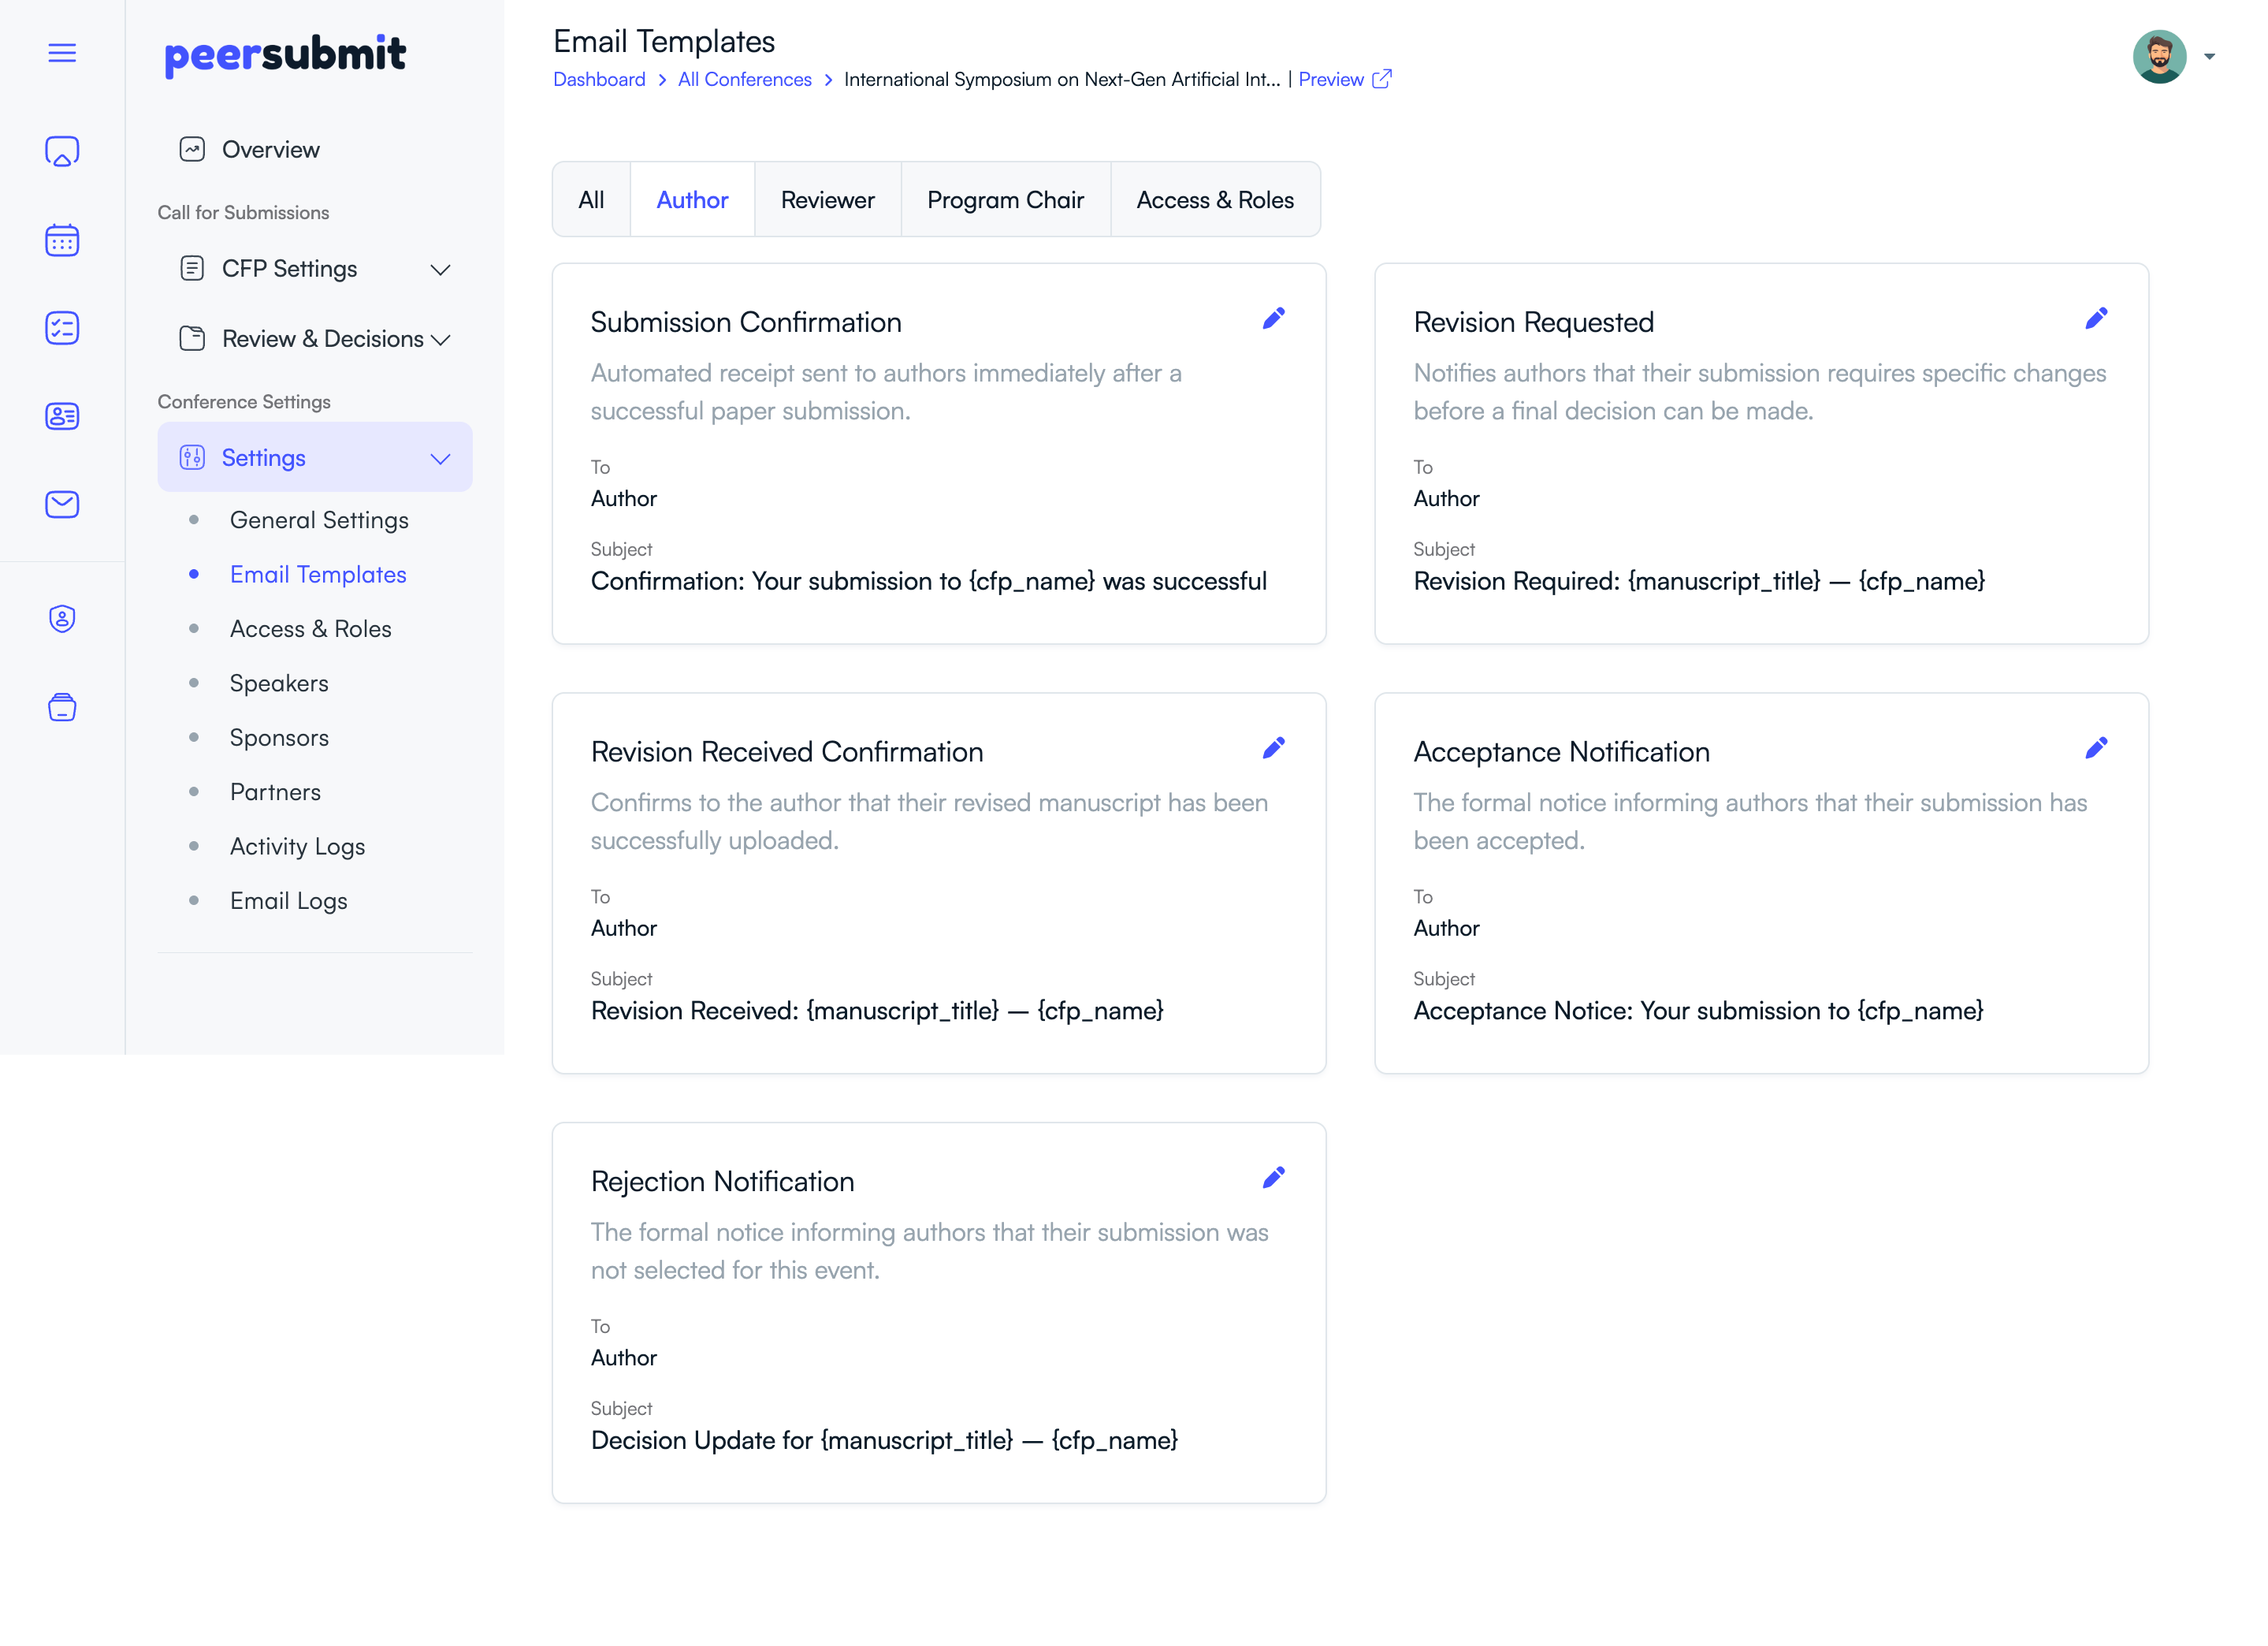This screenshot has width=2268, height=1646.
Task: Click the checklist tasks icon in the sidebar
Action: click(x=62, y=328)
